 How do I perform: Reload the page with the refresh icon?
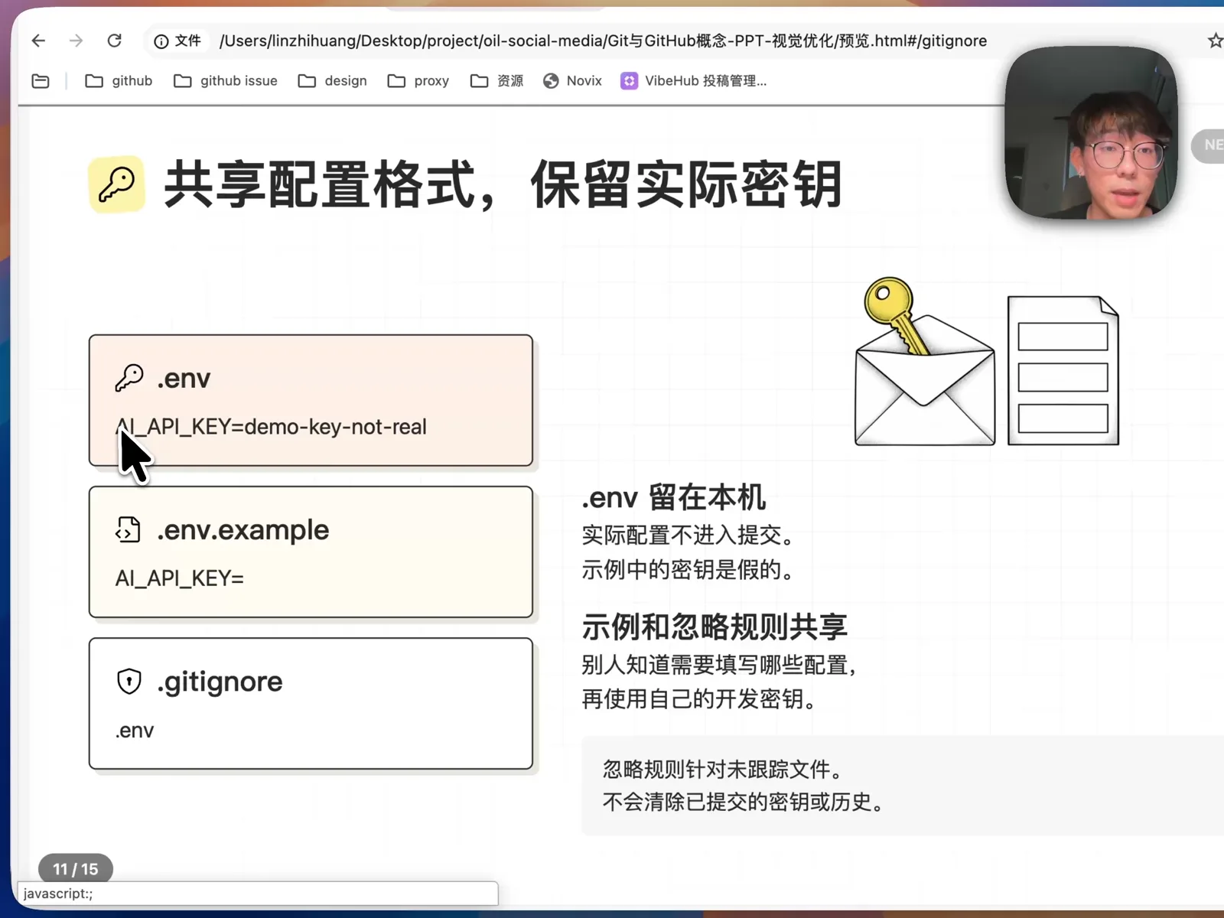[x=115, y=41]
